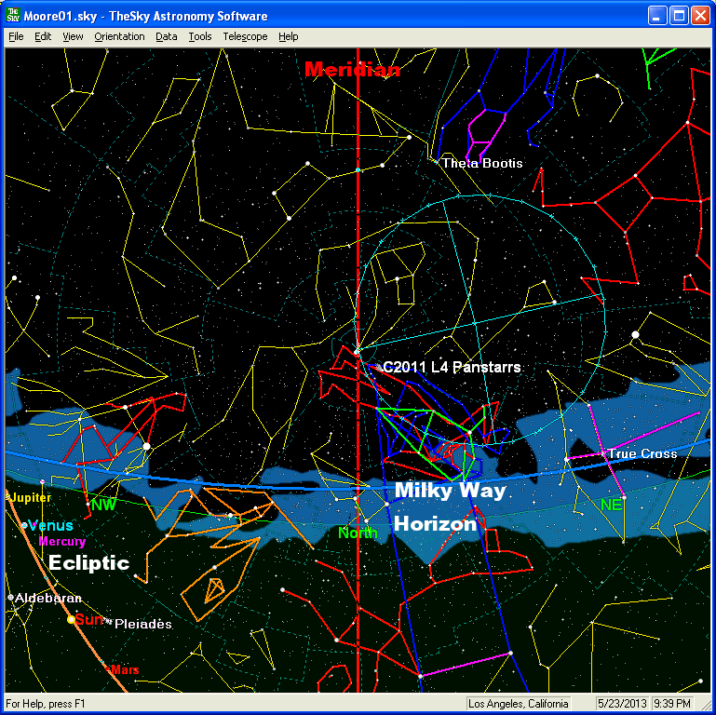Open the View menu
The width and height of the screenshot is (716, 715).
coord(73,36)
